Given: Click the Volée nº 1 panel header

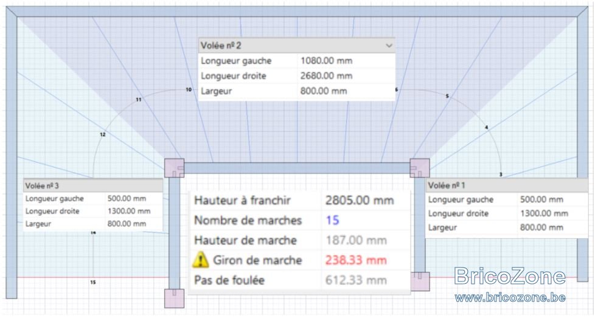Looking at the screenshot, I should coord(507,185).
